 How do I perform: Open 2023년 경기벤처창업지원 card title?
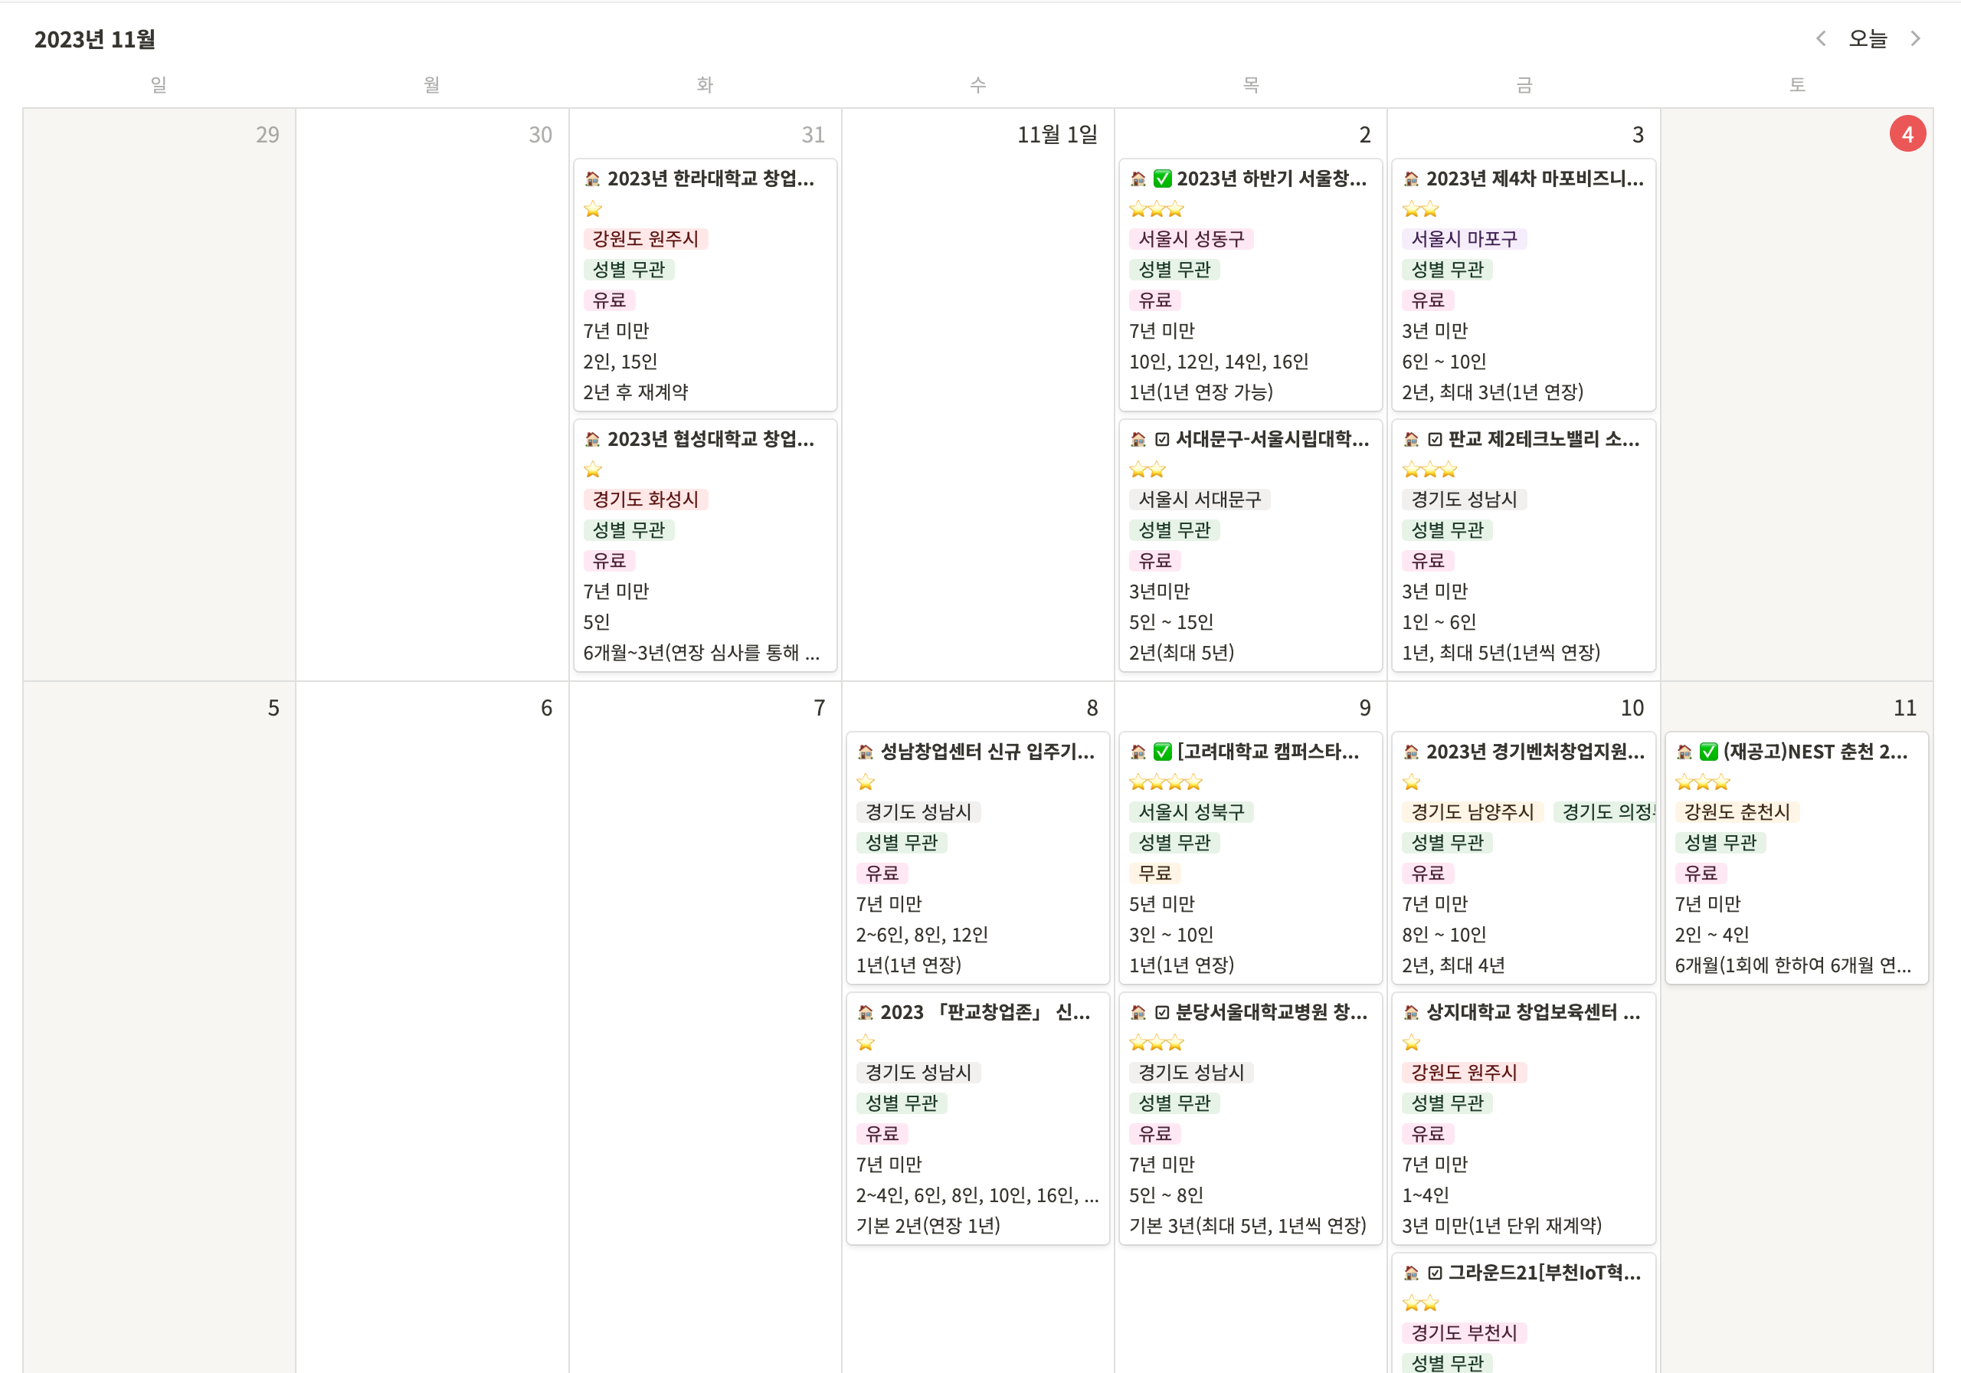pyautogui.click(x=1536, y=752)
